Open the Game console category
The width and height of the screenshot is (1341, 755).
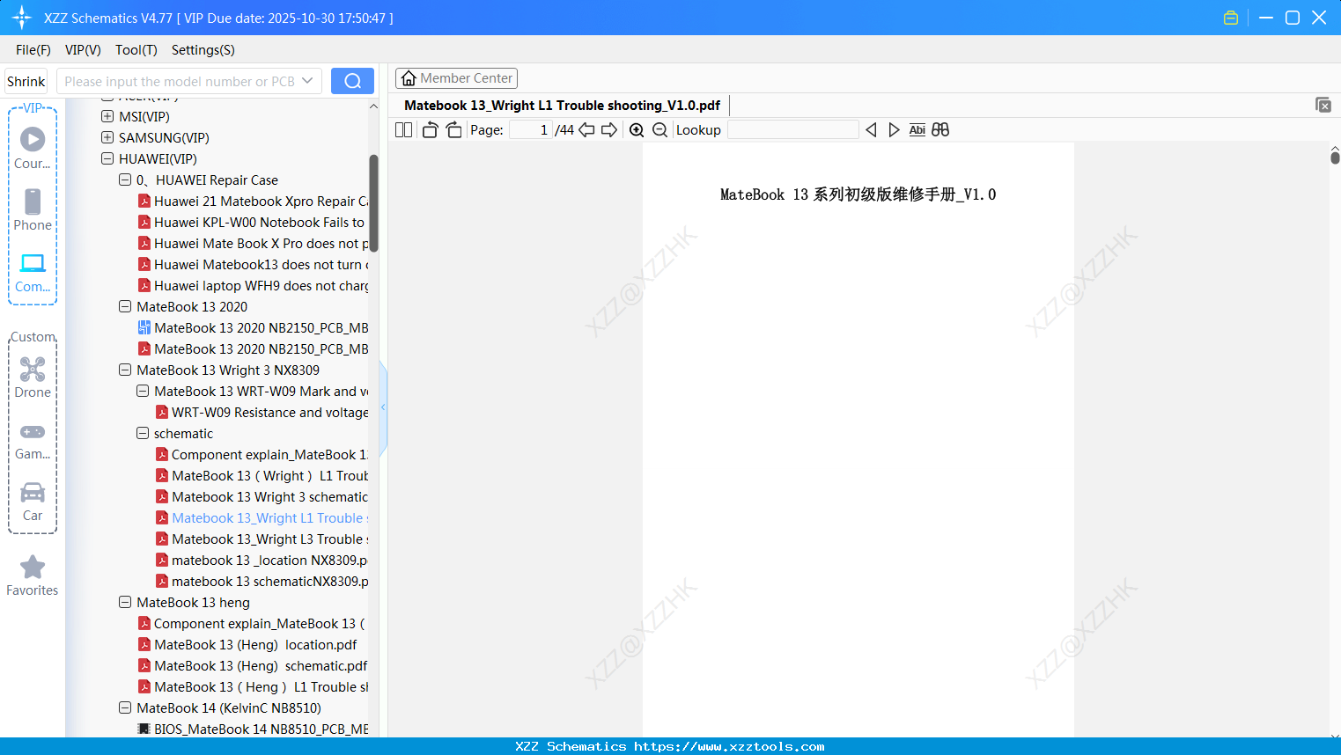(x=33, y=440)
